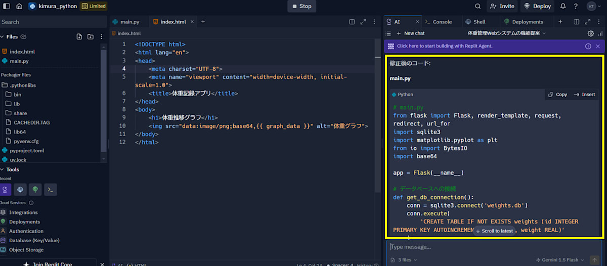Open the global search magnifier icon

478,6
